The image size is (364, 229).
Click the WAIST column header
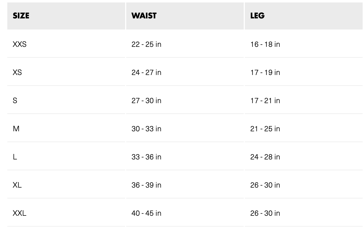point(144,16)
